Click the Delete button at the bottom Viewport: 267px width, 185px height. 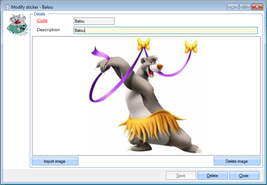pos(212,175)
